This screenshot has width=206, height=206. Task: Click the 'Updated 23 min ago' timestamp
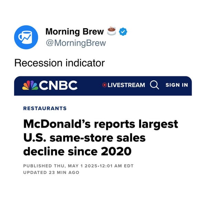pos(51,172)
